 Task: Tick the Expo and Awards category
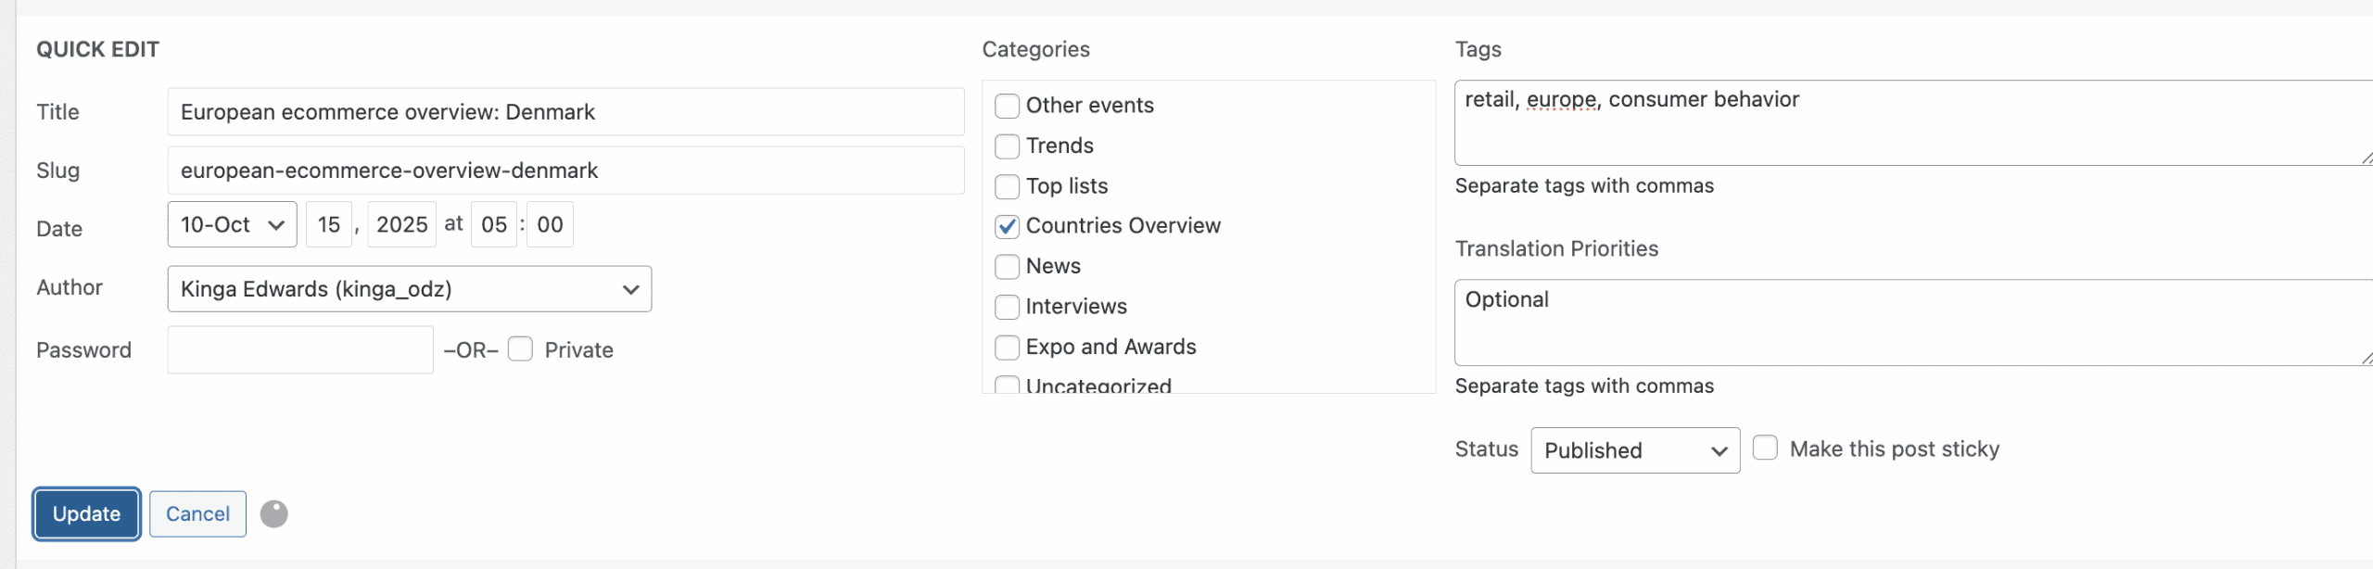1007,348
